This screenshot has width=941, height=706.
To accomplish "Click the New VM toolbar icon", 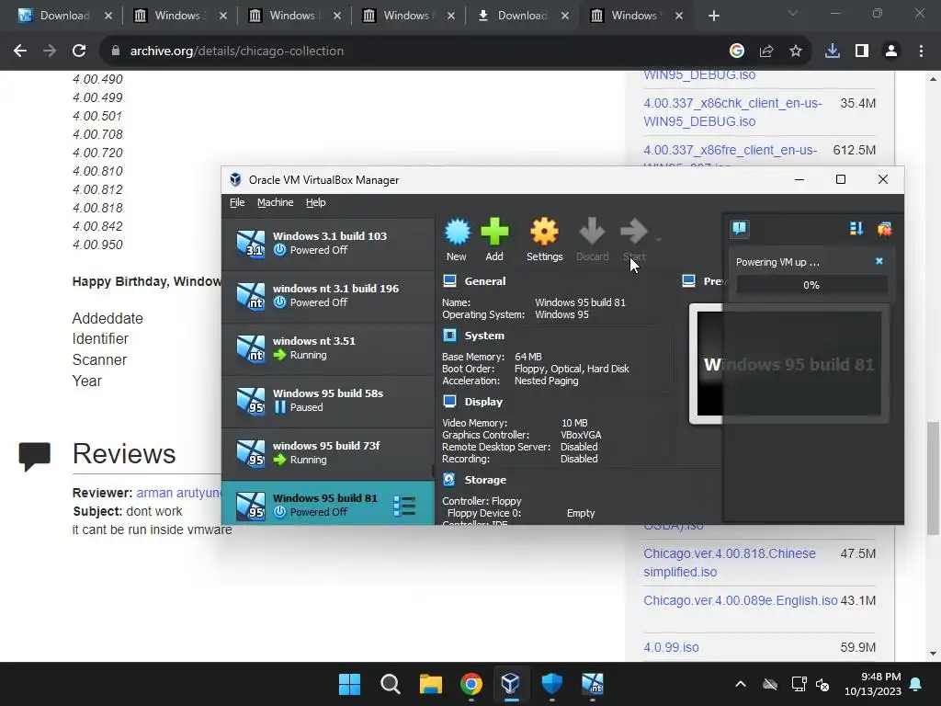I will click(457, 240).
